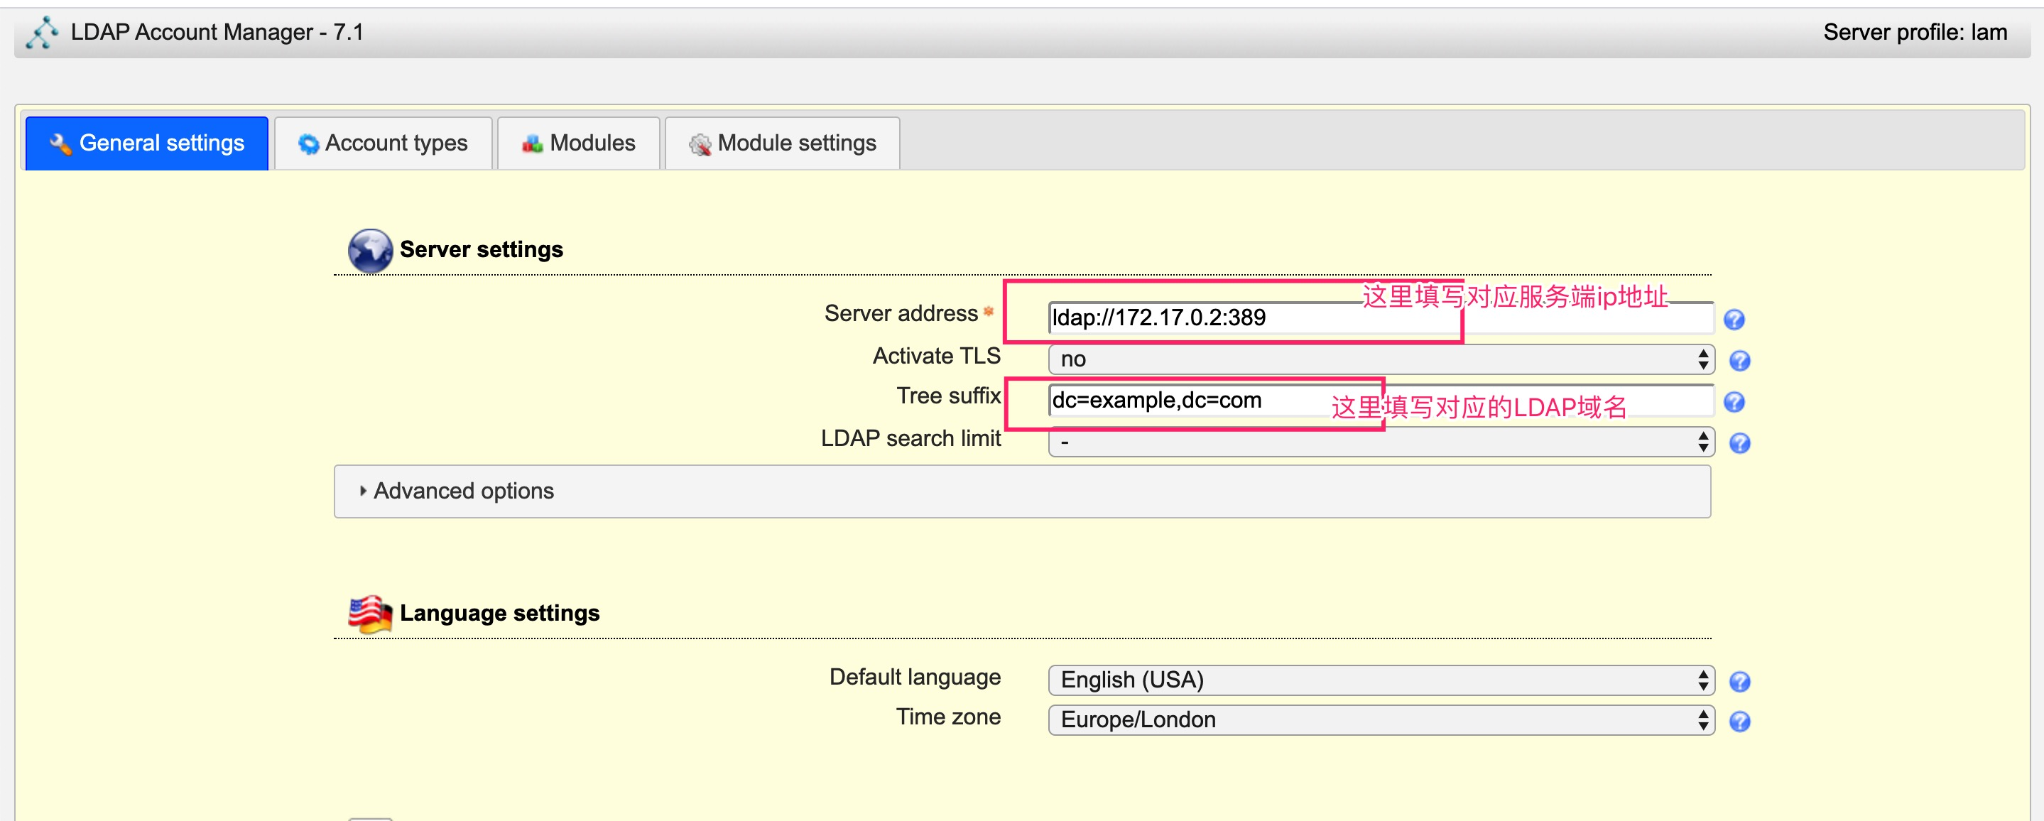Click help icon next to Server address
Screen dimensions: 2044x821
coord(1734,319)
